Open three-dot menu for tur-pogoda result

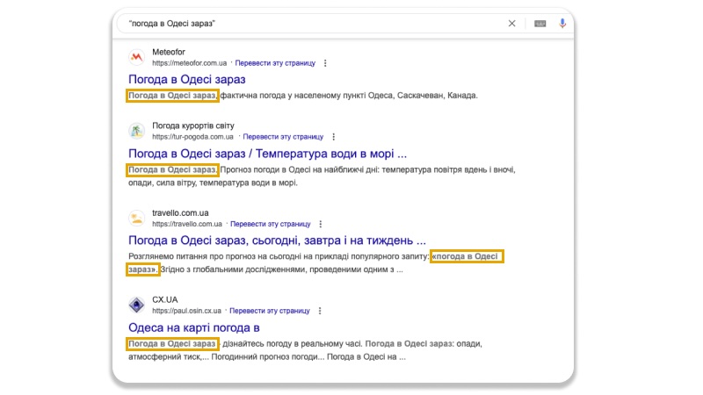[333, 137]
